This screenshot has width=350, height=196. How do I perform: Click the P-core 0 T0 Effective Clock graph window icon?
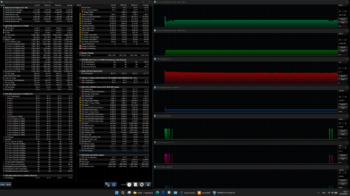pyautogui.click(x=155, y=2)
